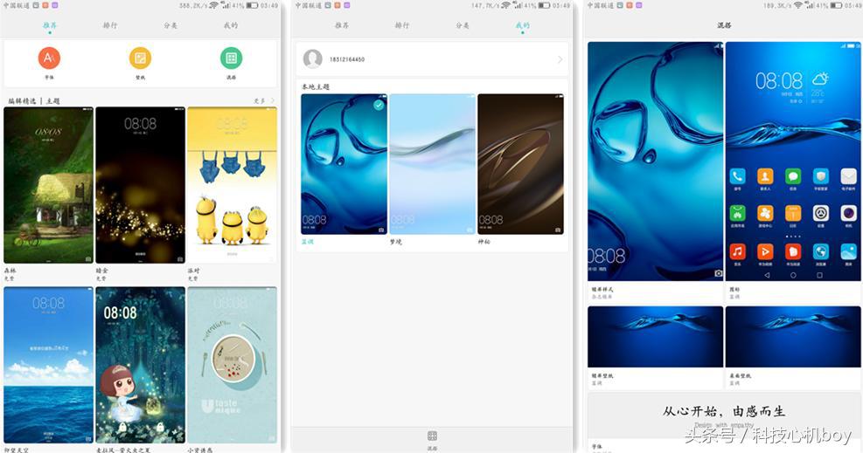The height and width of the screenshot is (453, 863).
Task: Tap the Local Themes (本地主题) heading
Action: click(x=316, y=86)
